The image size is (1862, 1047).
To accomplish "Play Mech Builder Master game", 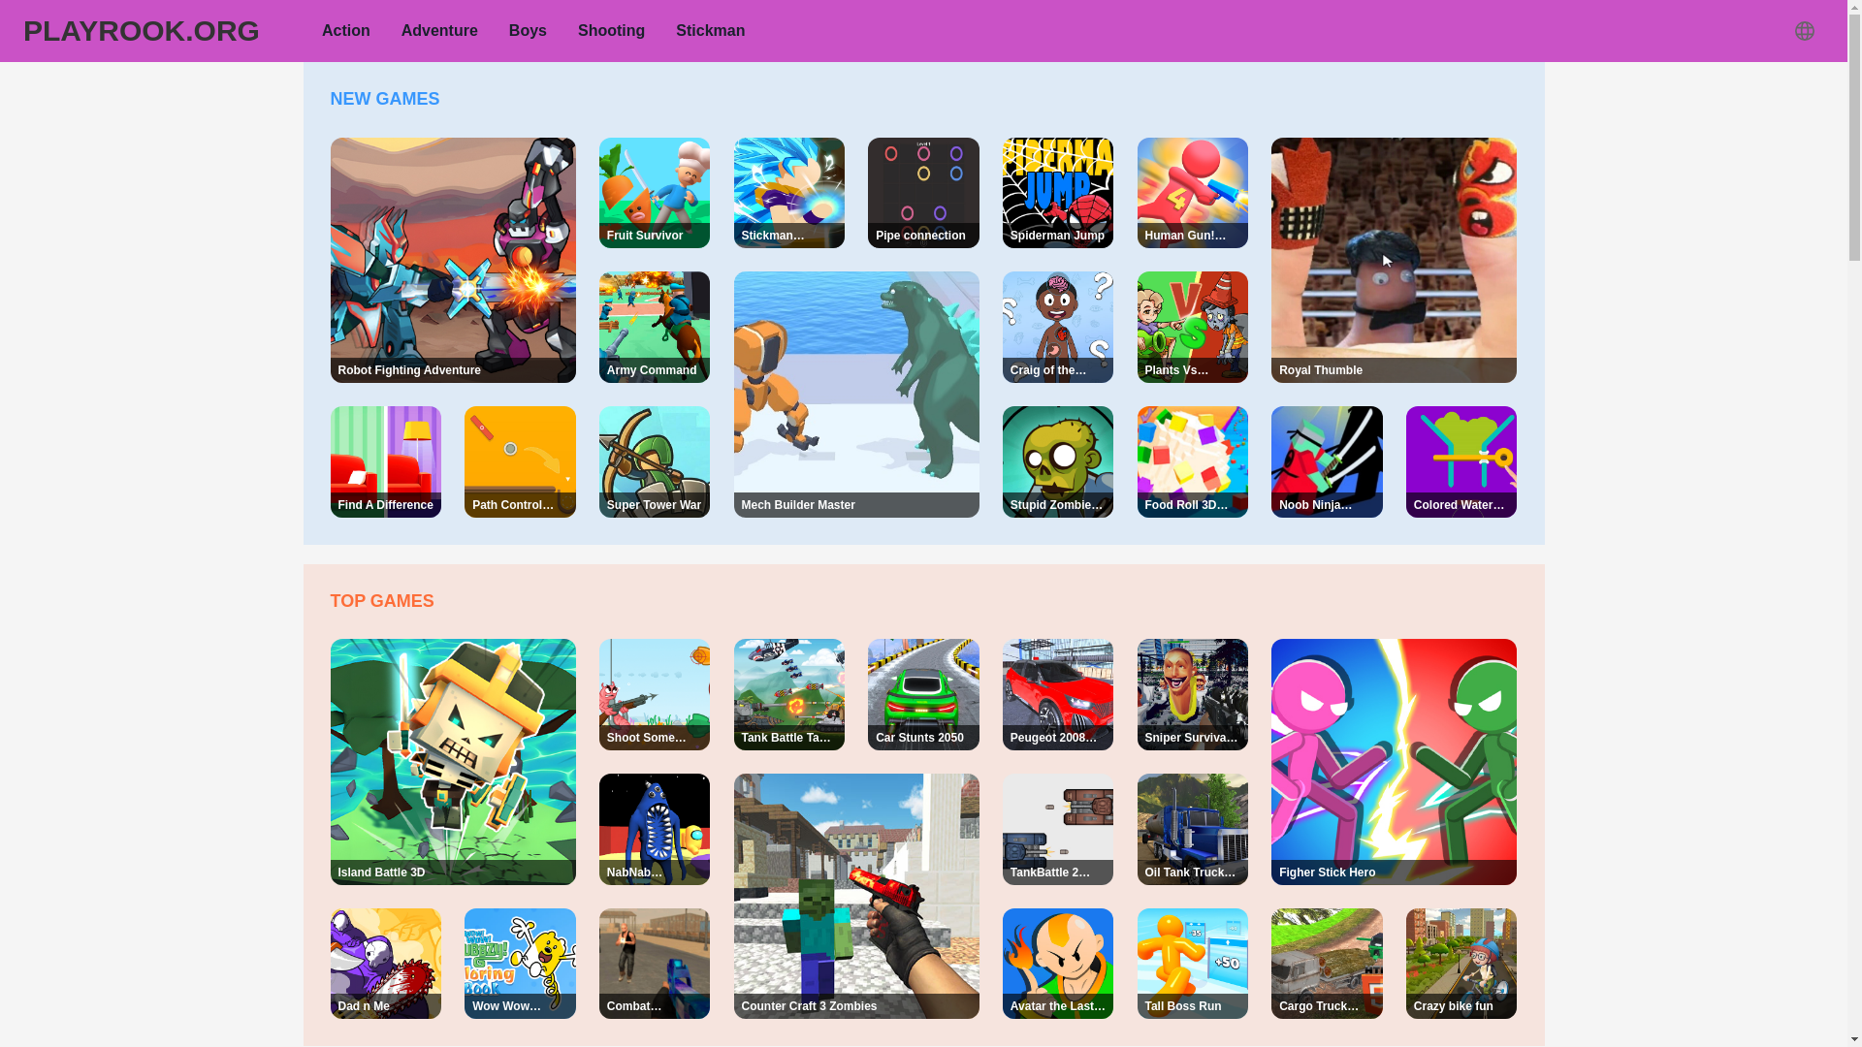I will click(x=856, y=395).
